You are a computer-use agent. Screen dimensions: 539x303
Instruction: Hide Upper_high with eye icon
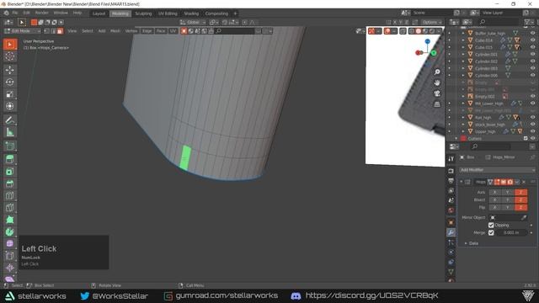click(532, 131)
